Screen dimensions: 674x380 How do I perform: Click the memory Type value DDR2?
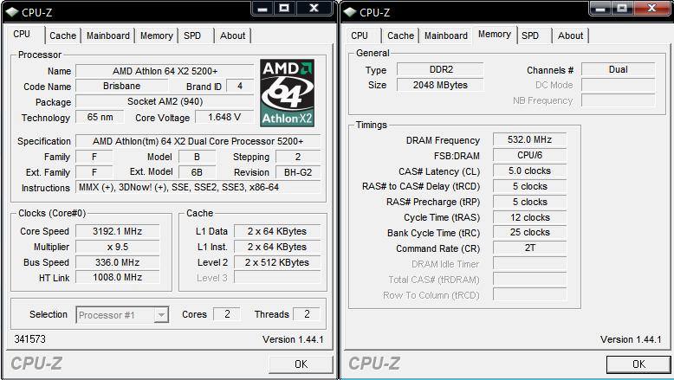point(441,69)
